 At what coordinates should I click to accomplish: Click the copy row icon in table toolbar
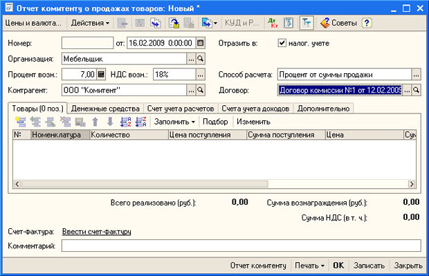click(35, 122)
